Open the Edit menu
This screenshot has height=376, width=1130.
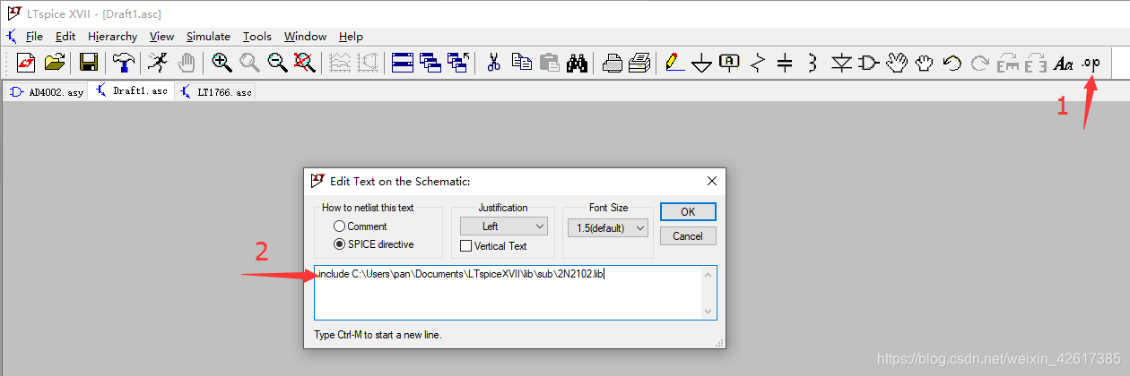point(65,37)
